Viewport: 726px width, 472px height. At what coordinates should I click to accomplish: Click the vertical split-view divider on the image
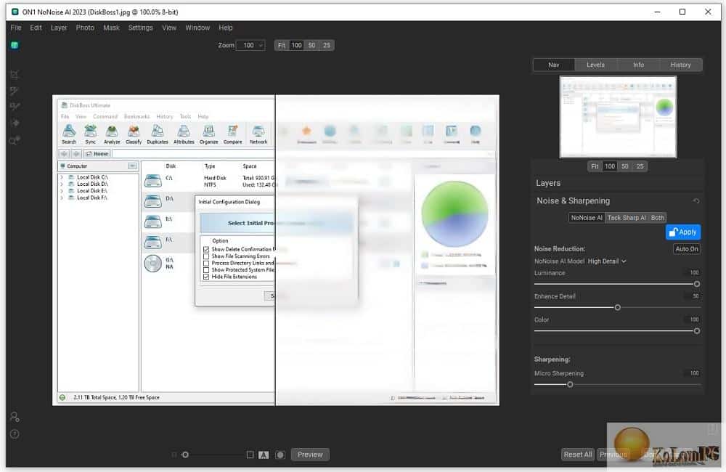point(275,250)
